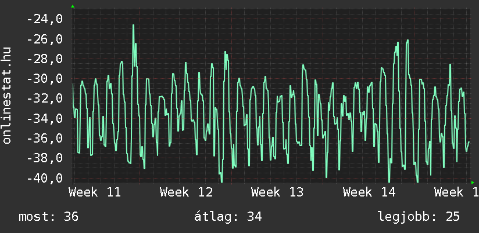Select the Week 11 axis label
The width and height of the screenshot is (479, 233).
95,192
